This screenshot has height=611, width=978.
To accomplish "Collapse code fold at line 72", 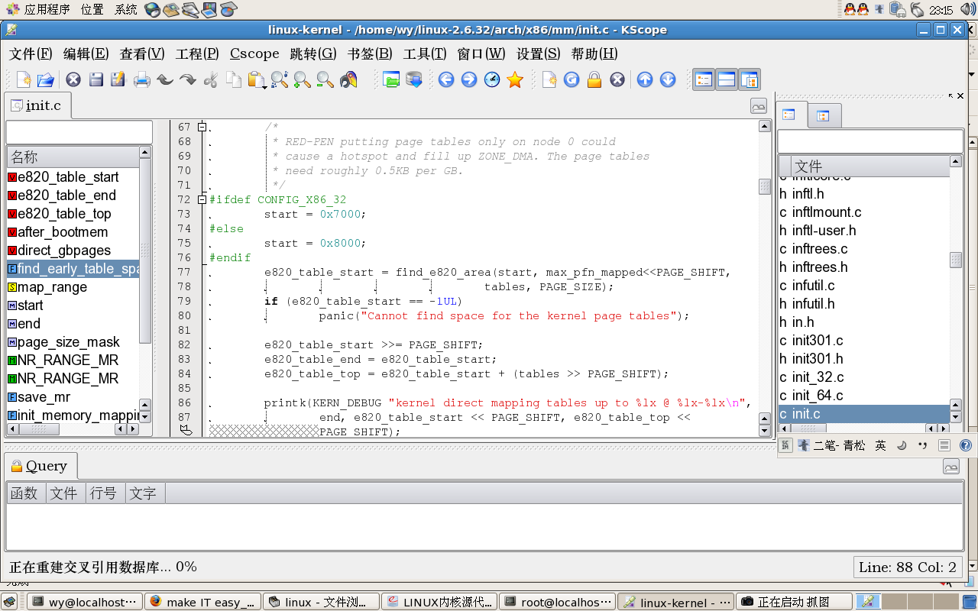I will coord(202,199).
